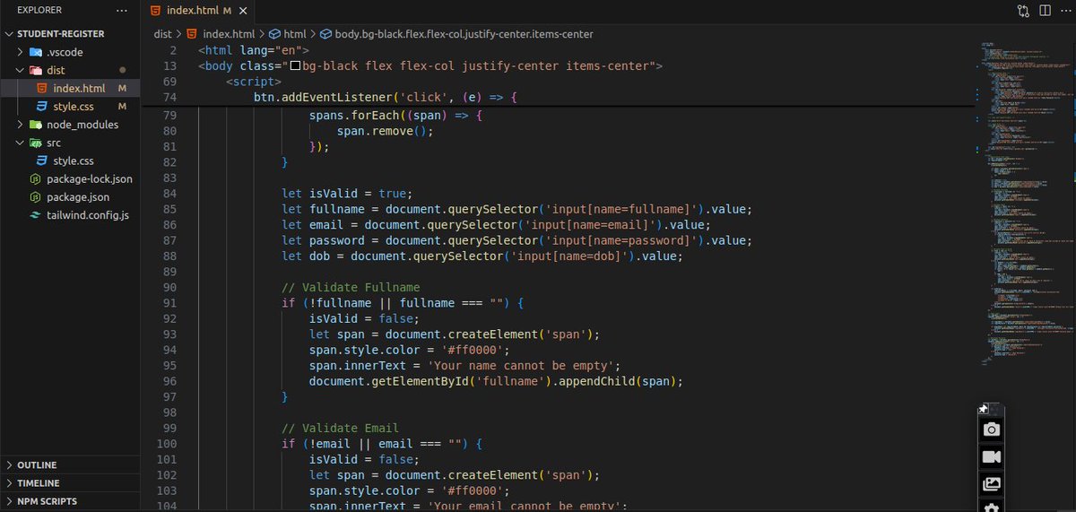Select the index.html editor tab
This screenshot has height=512, width=1076.
(199, 11)
